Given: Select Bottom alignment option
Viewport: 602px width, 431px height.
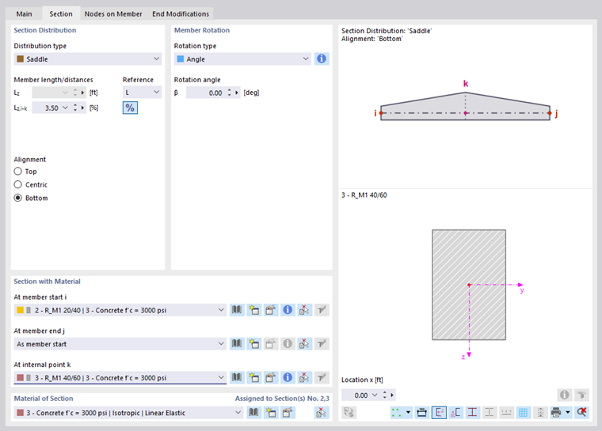Looking at the screenshot, I should click(x=18, y=198).
